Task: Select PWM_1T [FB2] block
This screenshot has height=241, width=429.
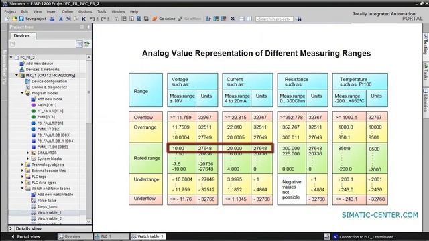Action: [49, 129]
